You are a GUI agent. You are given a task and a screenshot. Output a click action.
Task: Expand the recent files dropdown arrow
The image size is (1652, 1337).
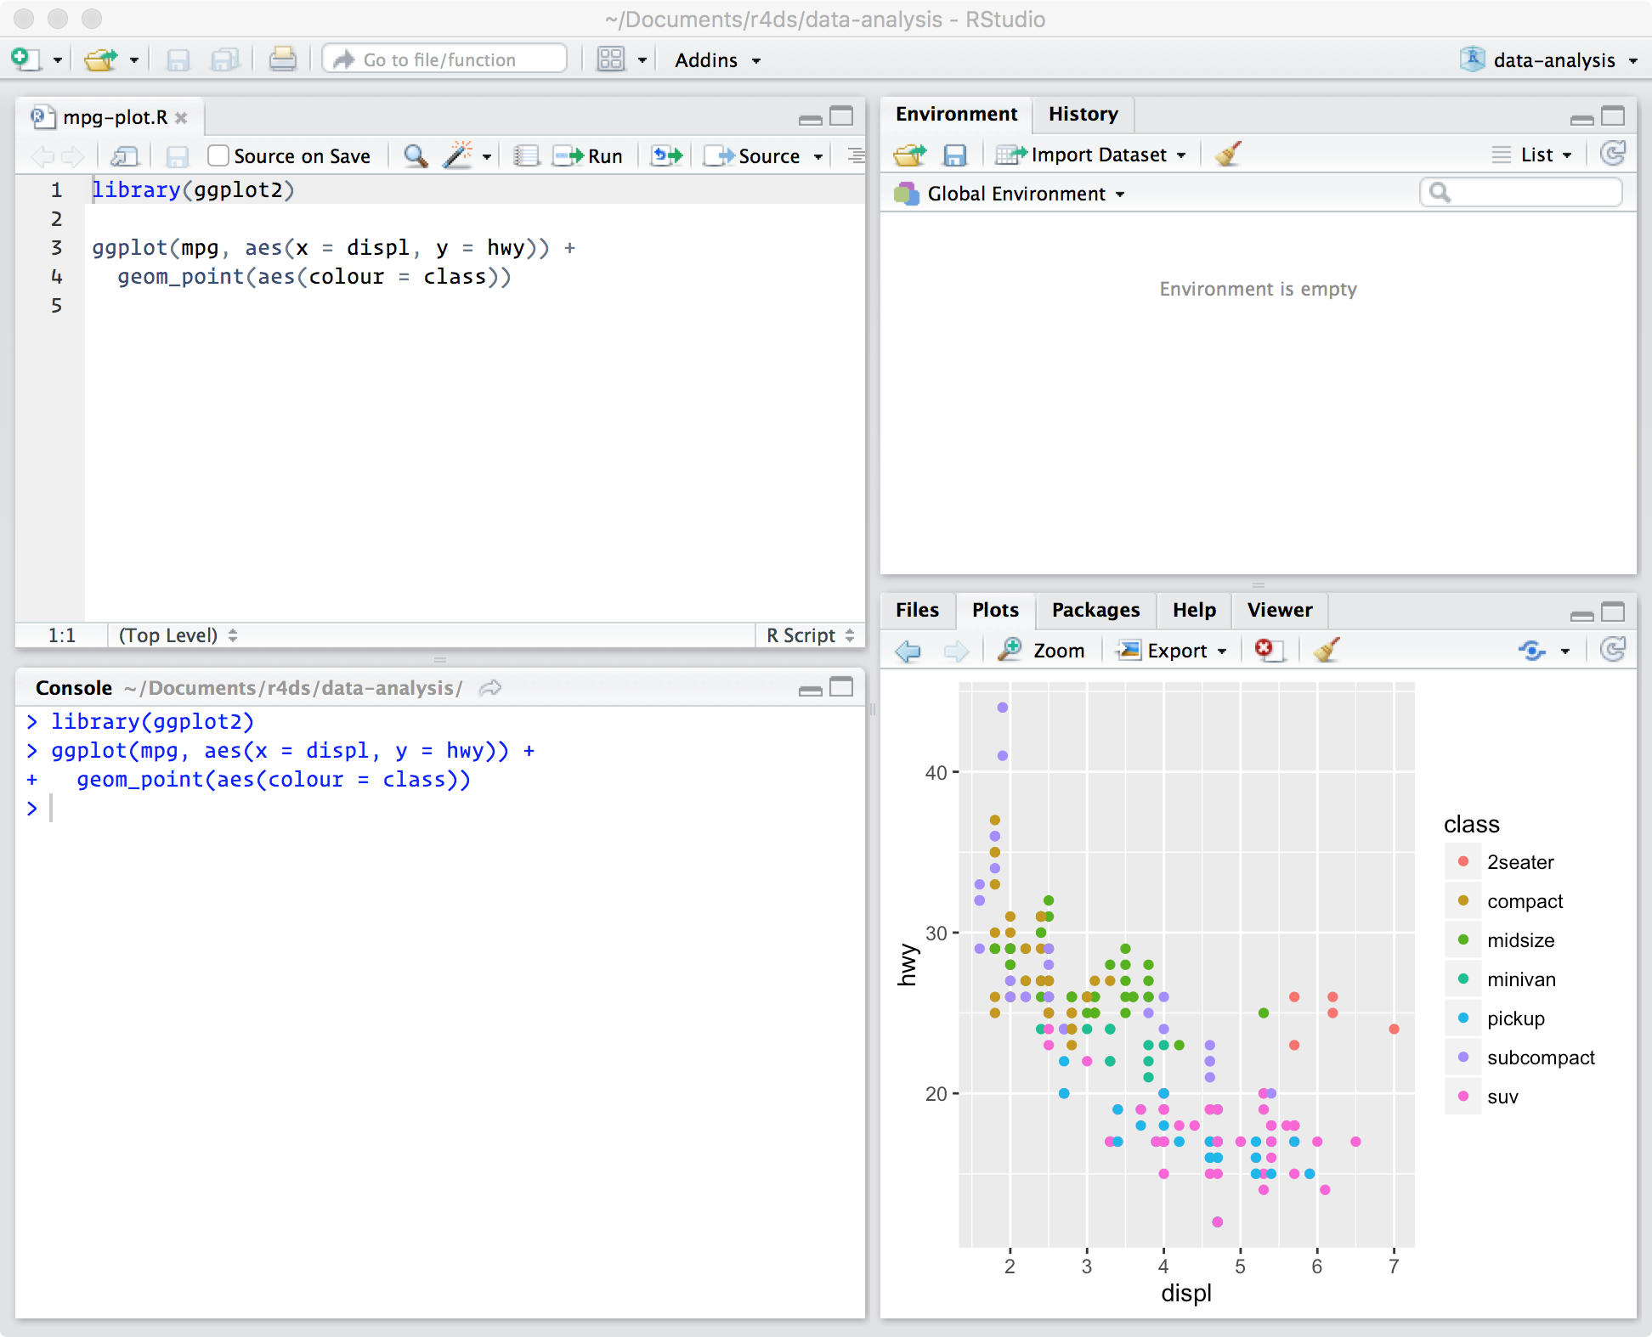click(134, 60)
